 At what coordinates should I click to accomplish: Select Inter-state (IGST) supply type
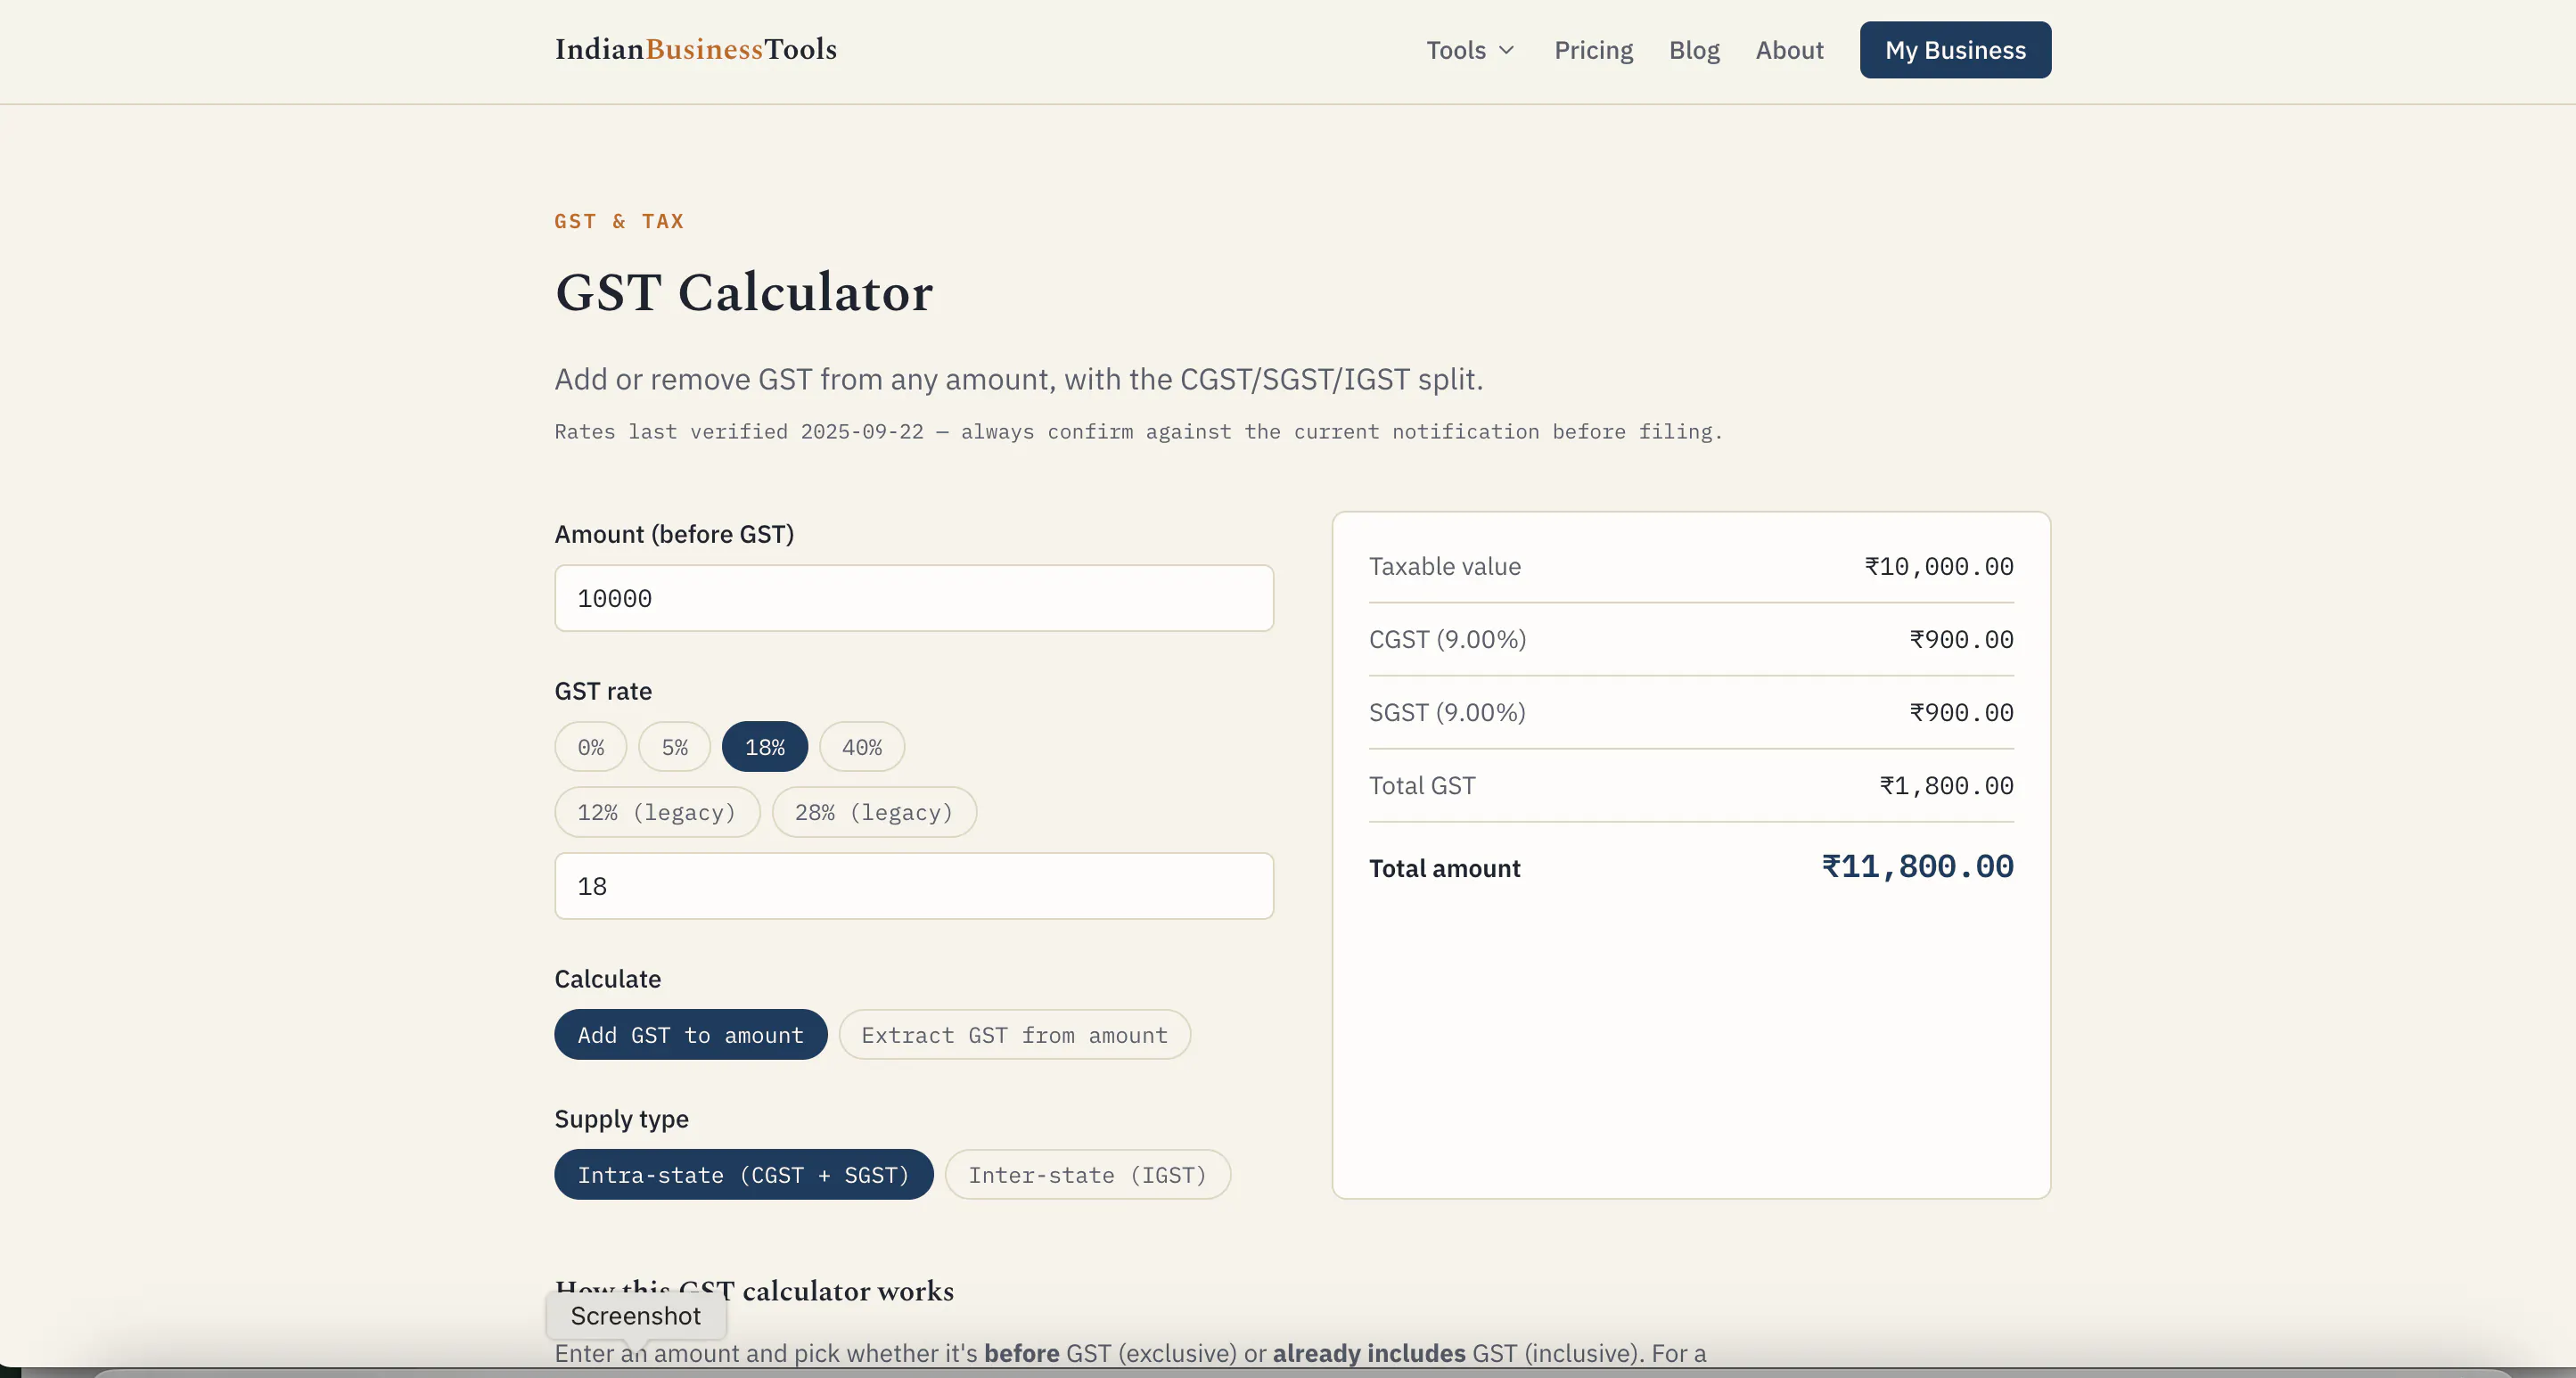1088,1175
